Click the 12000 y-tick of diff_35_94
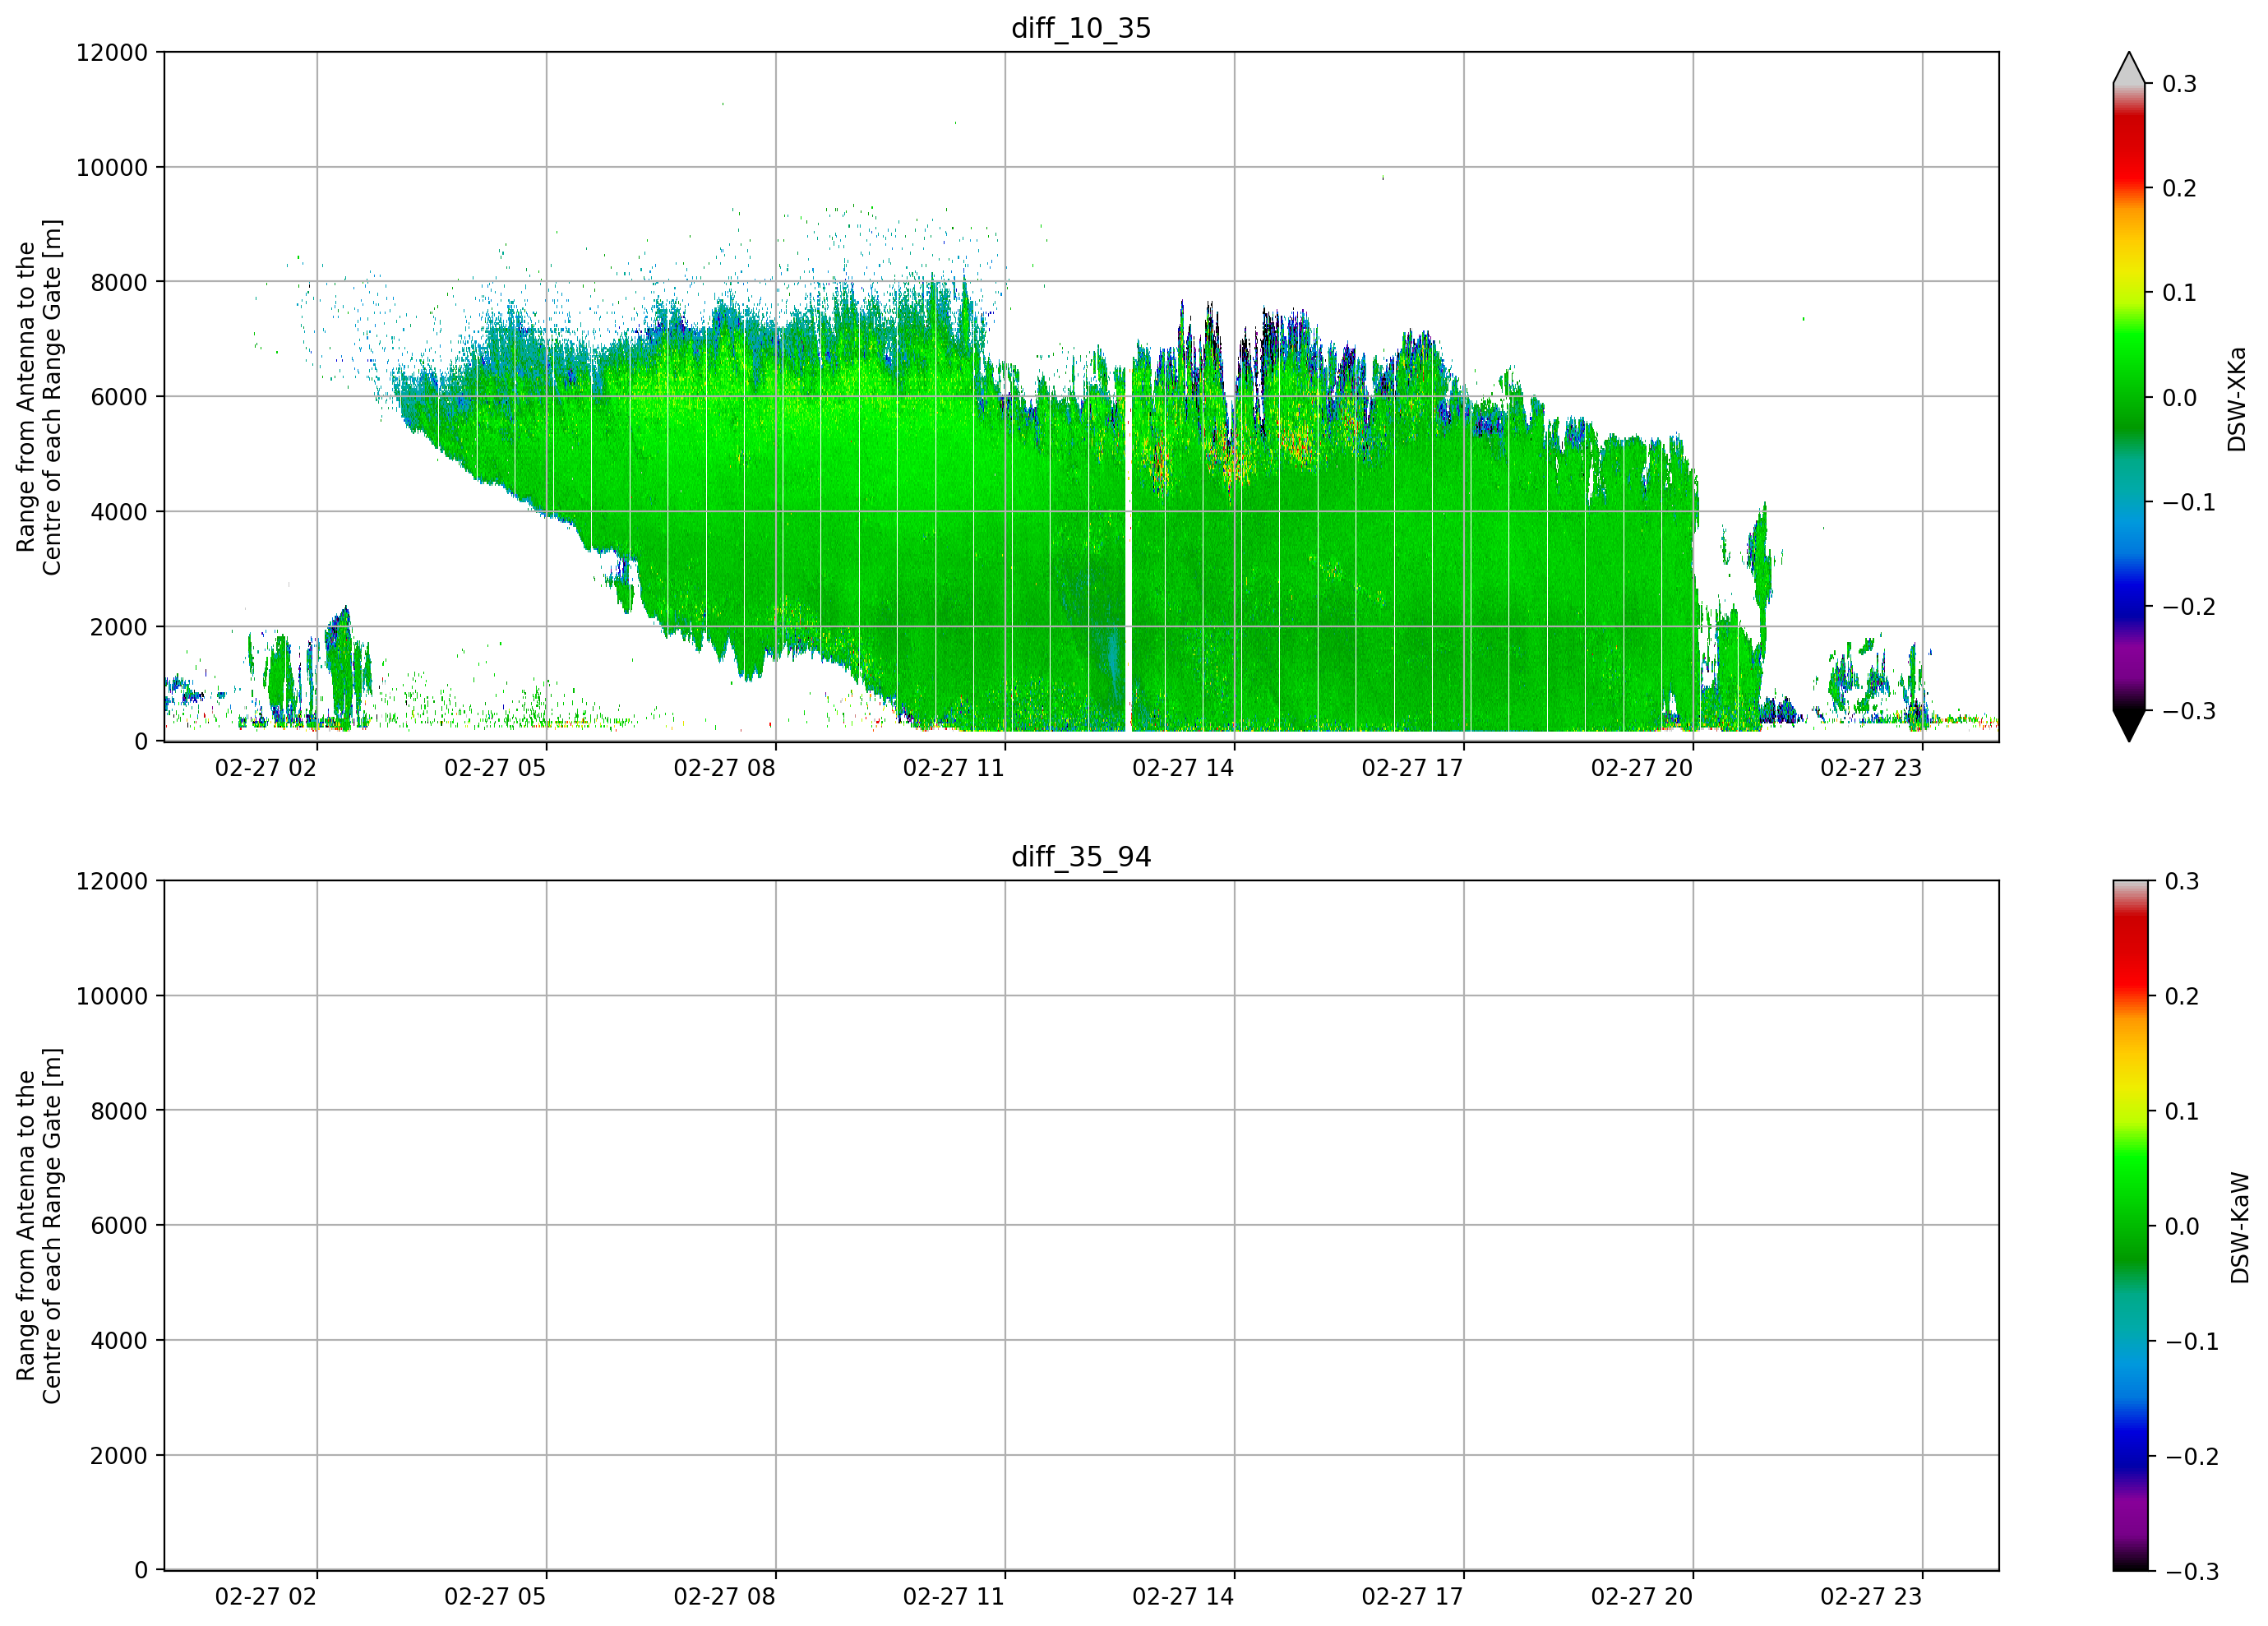 [x=112, y=881]
